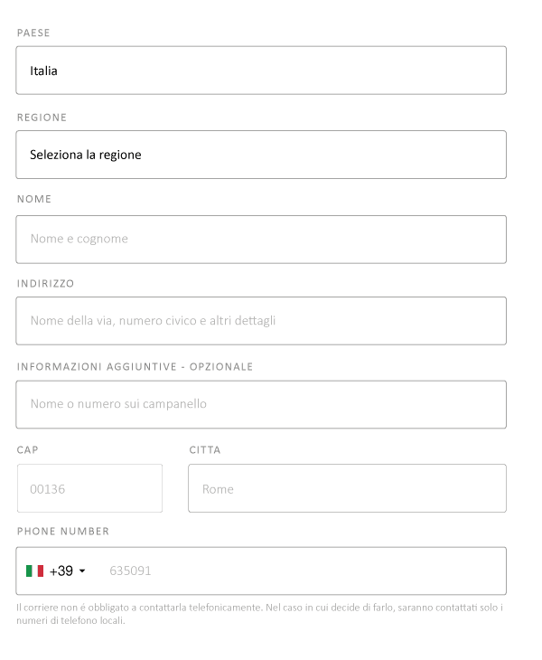Viewport: 542px width, 660px height.
Task: Click the Italian flag icon
Action: pyautogui.click(x=35, y=571)
